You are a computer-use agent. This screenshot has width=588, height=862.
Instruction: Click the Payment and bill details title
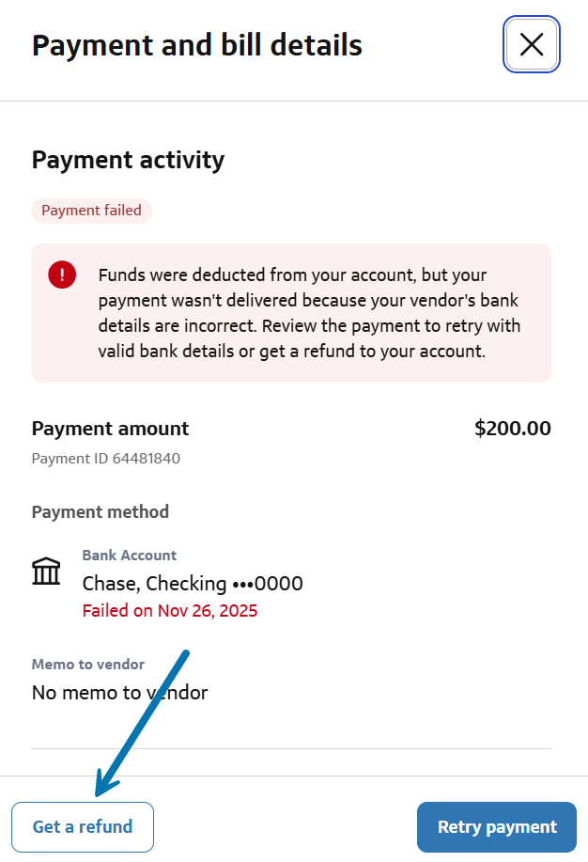point(197,45)
